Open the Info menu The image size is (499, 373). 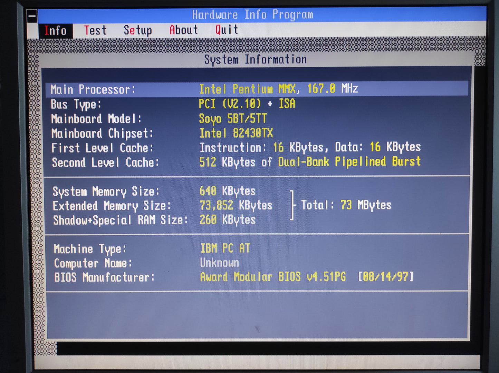[x=55, y=31]
